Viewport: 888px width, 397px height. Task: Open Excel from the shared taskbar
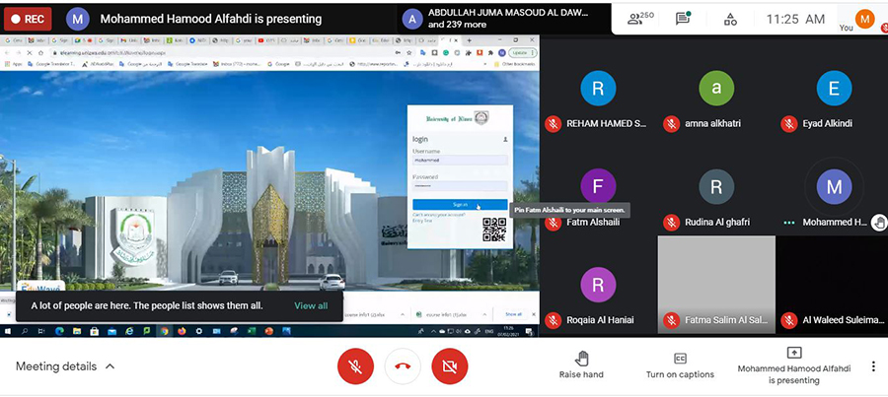252,331
